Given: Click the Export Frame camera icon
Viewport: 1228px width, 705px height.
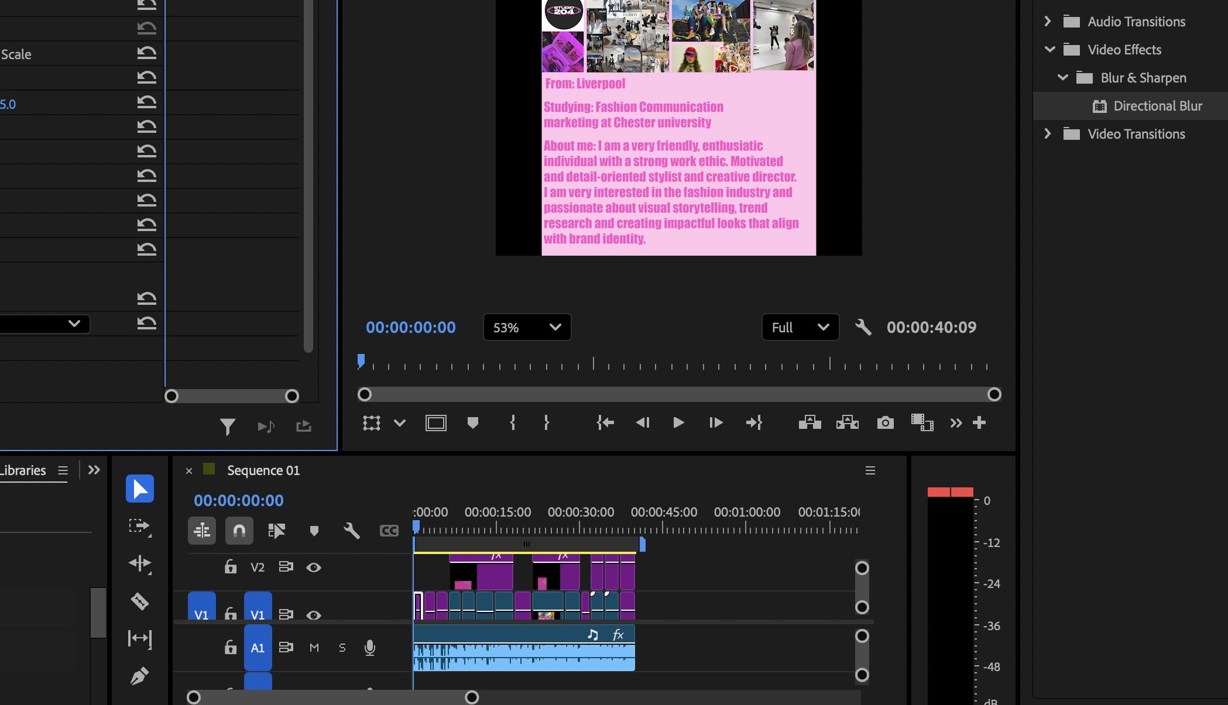Looking at the screenshot, I should click(x=885, y=422).
